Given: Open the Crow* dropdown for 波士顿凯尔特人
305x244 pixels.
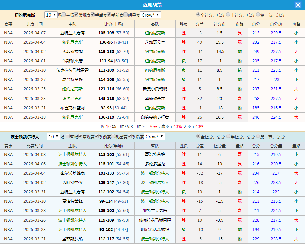Looking at the screenshot, I should (153, 136).
